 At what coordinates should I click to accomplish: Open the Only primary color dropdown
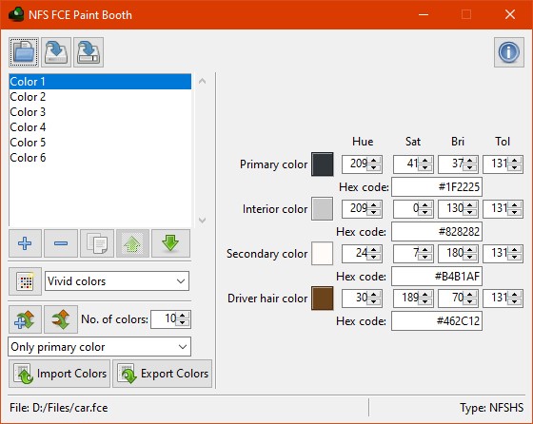point(100,347)
